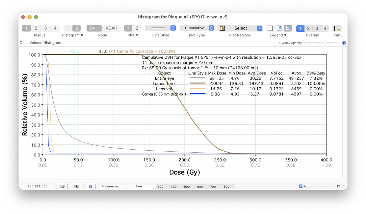
Task: Click the Axes... button
Action: pyautogui.click(x=141, y=186)
